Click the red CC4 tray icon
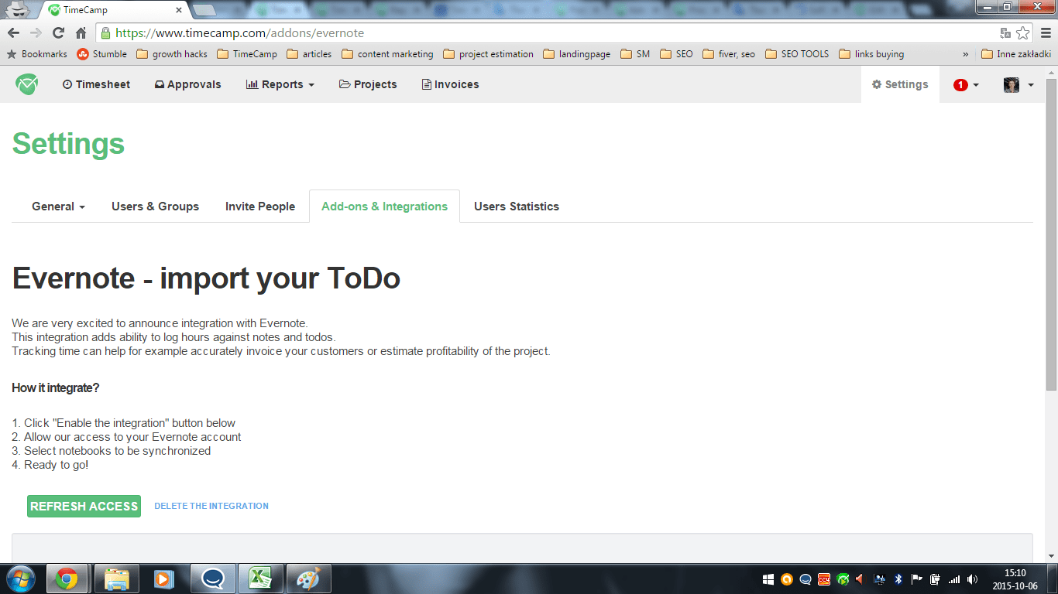This screenshot has width=1058, height=594. click(x=824, y=579)
